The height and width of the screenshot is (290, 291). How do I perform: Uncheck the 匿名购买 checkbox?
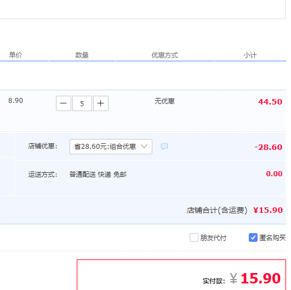tap(253, 237)
